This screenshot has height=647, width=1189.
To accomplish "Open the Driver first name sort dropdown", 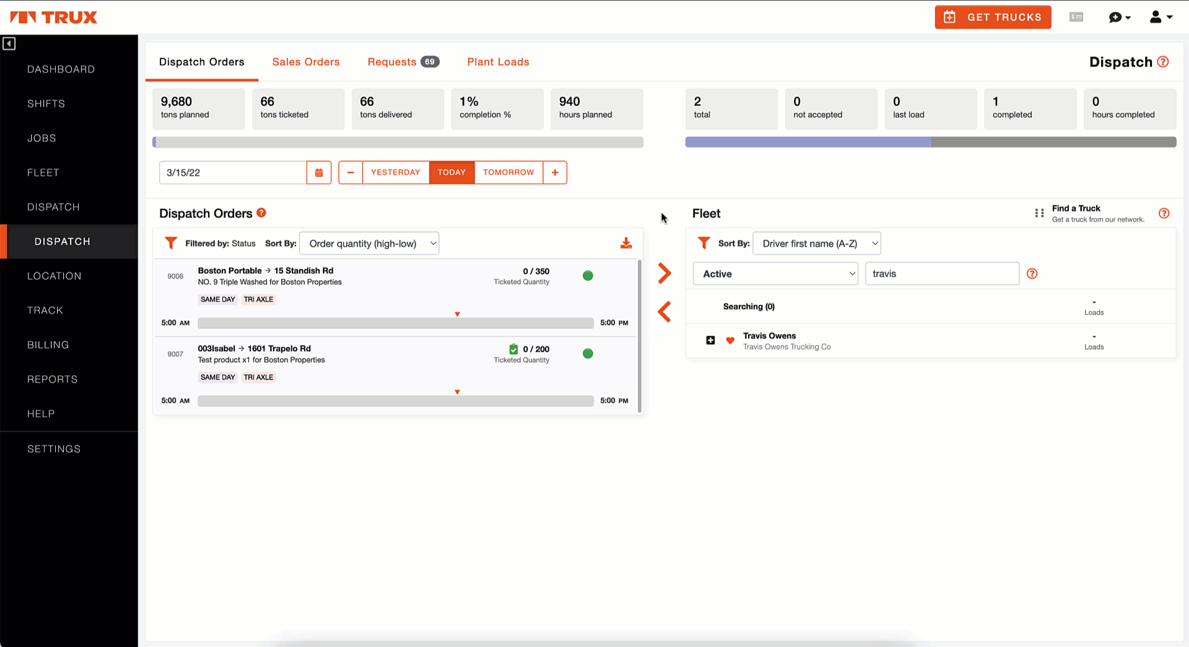I will point(817,243).
